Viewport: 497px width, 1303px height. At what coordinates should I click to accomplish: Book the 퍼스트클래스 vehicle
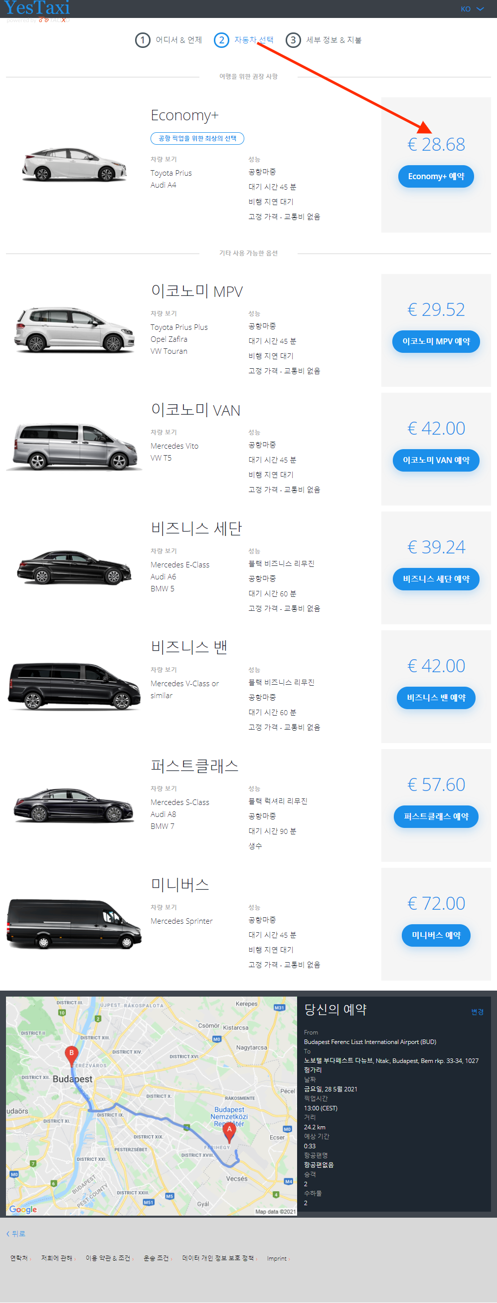[x=436, y=817]
